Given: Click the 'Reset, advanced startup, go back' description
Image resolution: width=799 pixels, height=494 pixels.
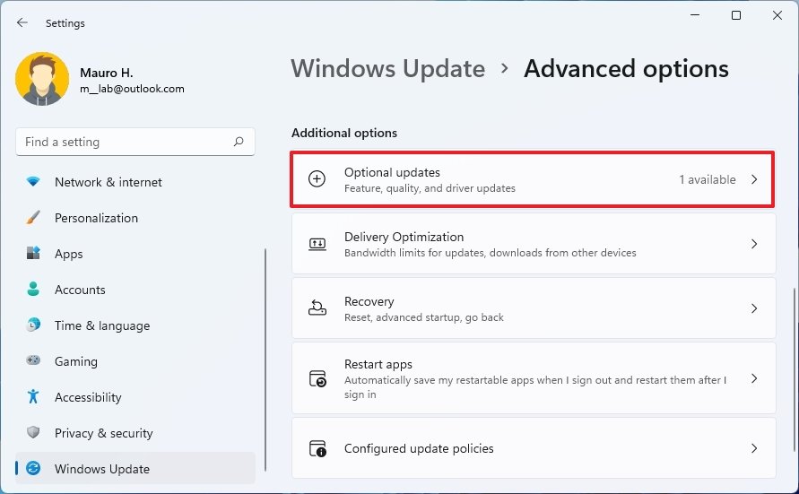Looking at the screenshot, I should click(423, 317).
